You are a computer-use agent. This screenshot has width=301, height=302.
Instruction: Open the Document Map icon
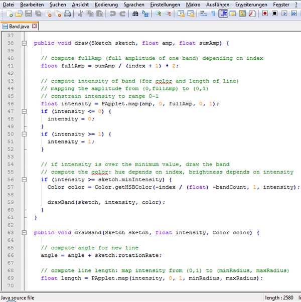click(x=242, y=14)
